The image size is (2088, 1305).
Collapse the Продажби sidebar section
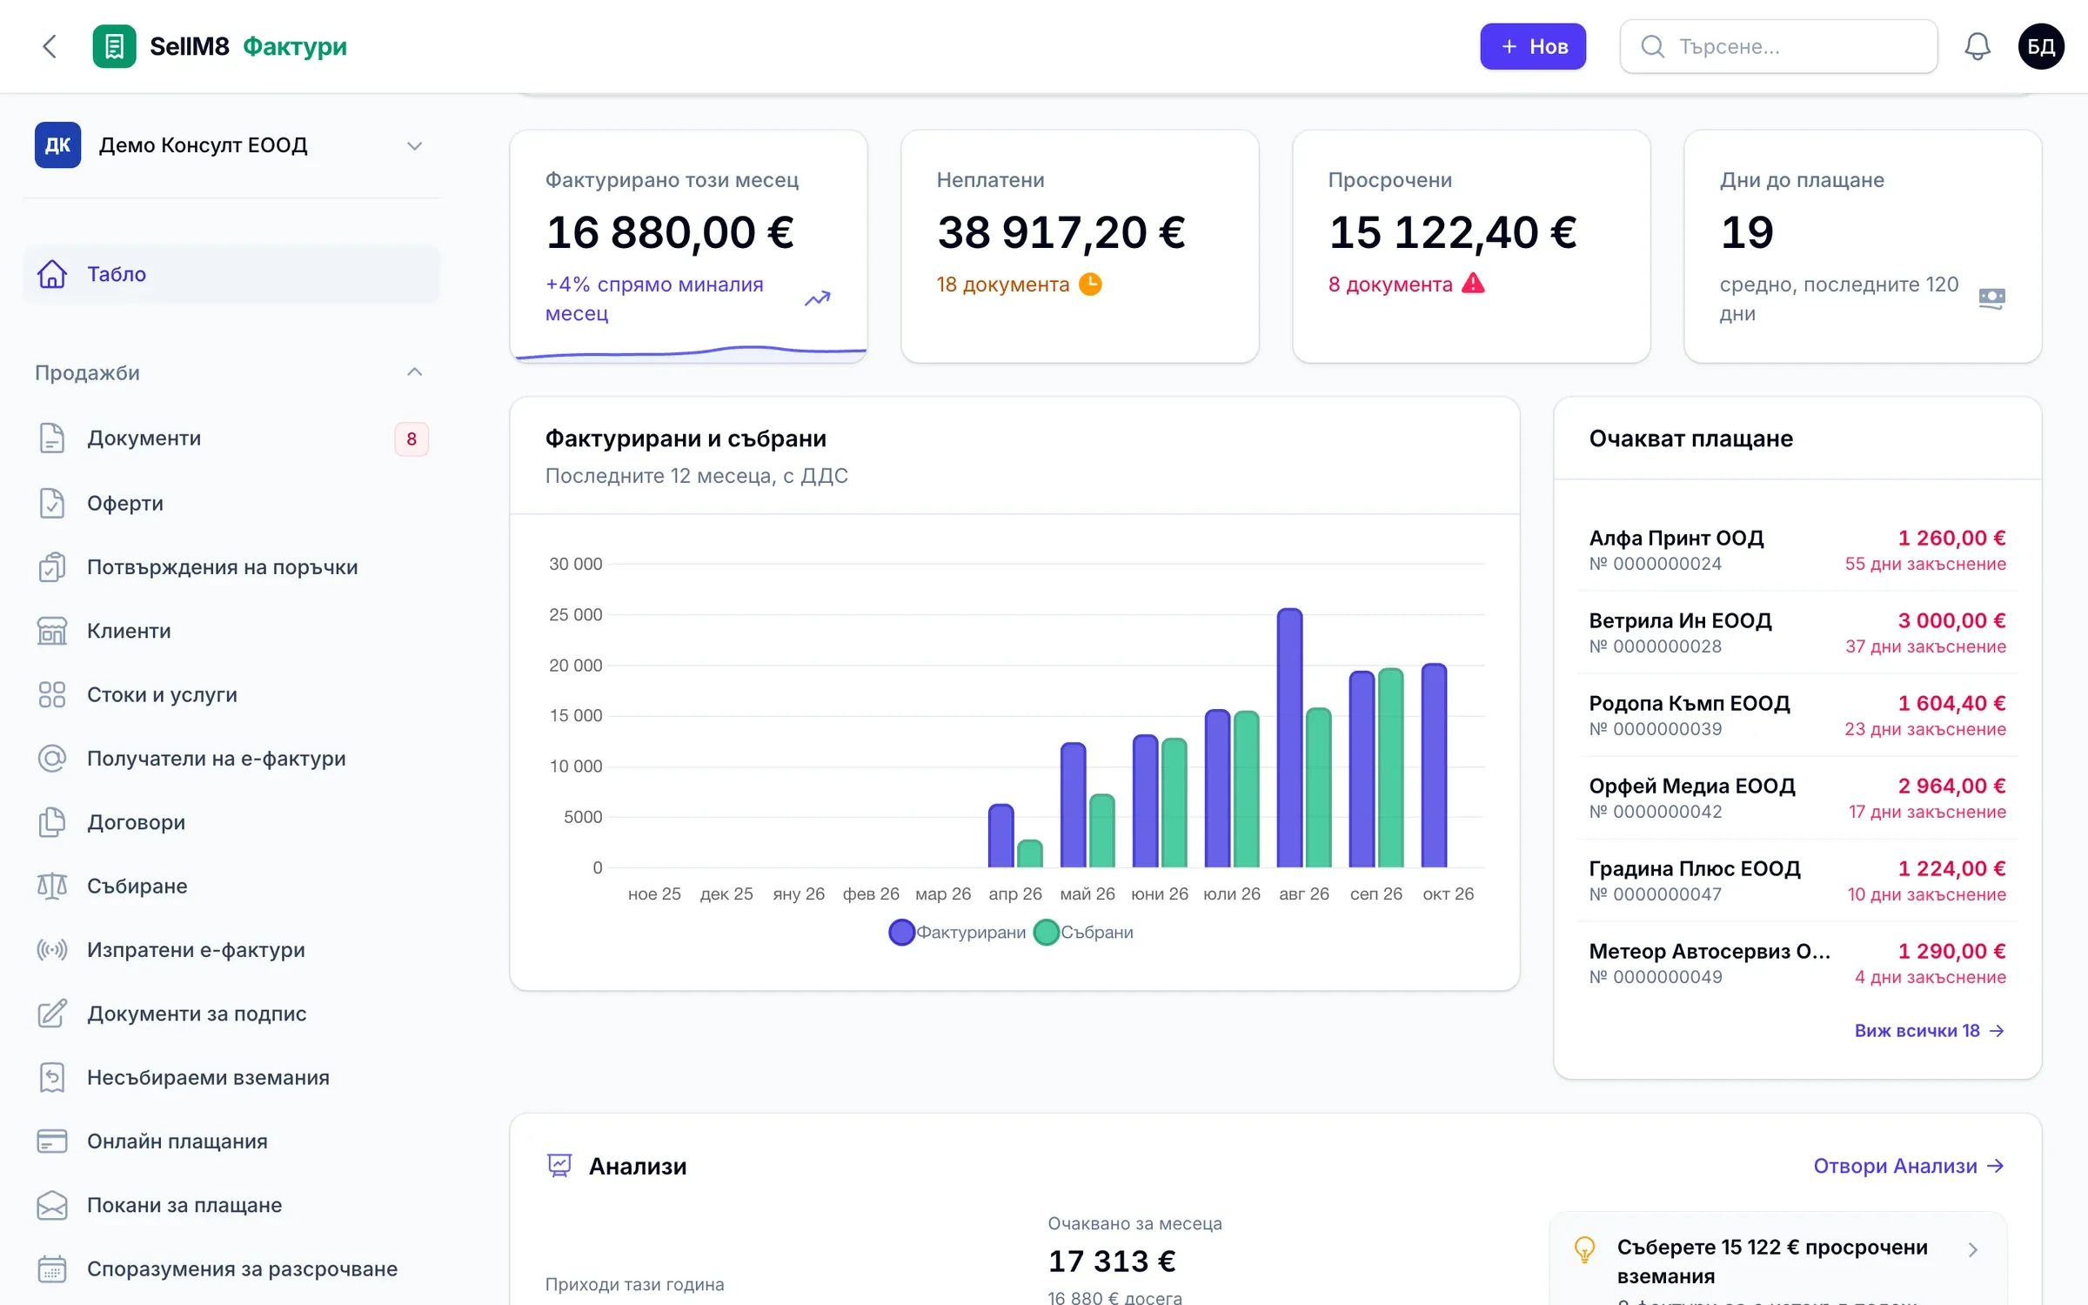click(231, 372)
